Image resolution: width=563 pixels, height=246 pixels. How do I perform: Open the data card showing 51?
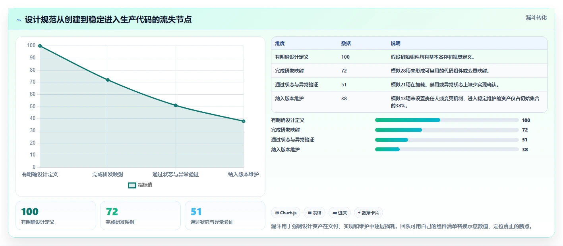[225, 215]
